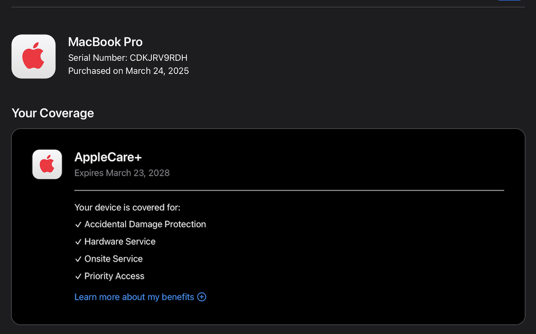Screen dimensions: 536x334
Task: Select the serial number CDKJRV9RDH text
Action: click(x=158, y=58)
